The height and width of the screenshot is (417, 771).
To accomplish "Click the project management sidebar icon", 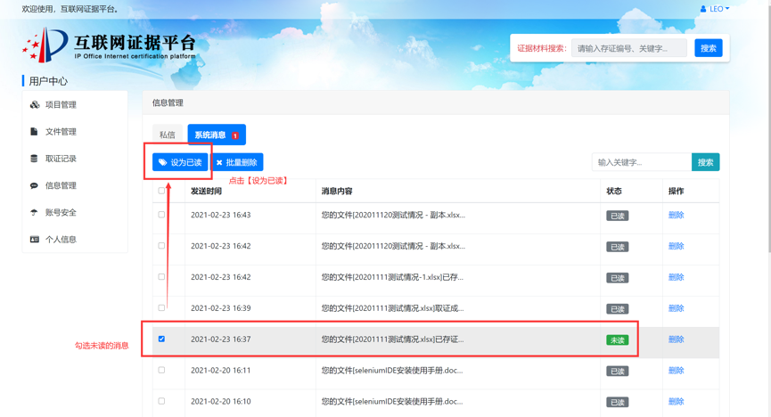I will pyautogui.click(x=35, y=105).
